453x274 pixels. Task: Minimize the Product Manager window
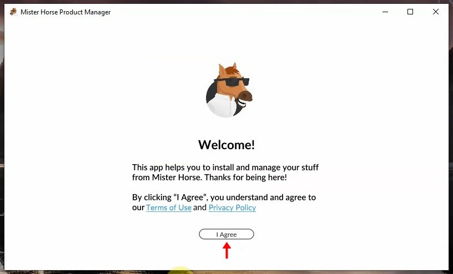385,12
